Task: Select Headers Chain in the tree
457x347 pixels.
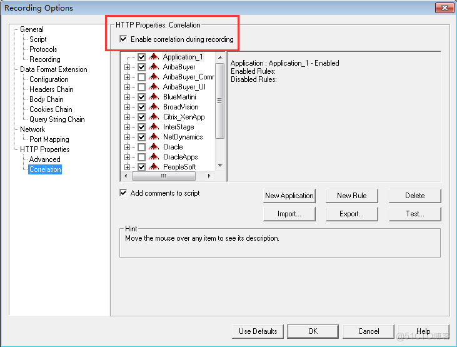Action: click(51, 89)
